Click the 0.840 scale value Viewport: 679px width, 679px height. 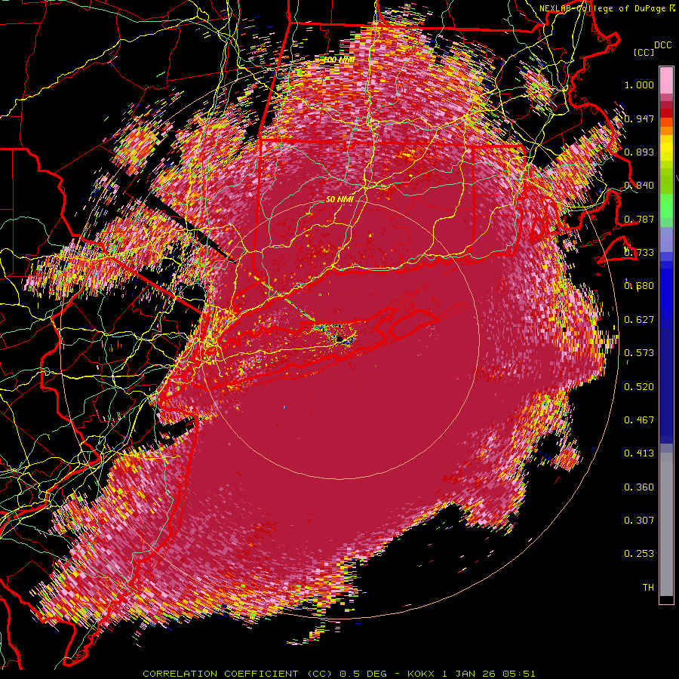[639, 186]
